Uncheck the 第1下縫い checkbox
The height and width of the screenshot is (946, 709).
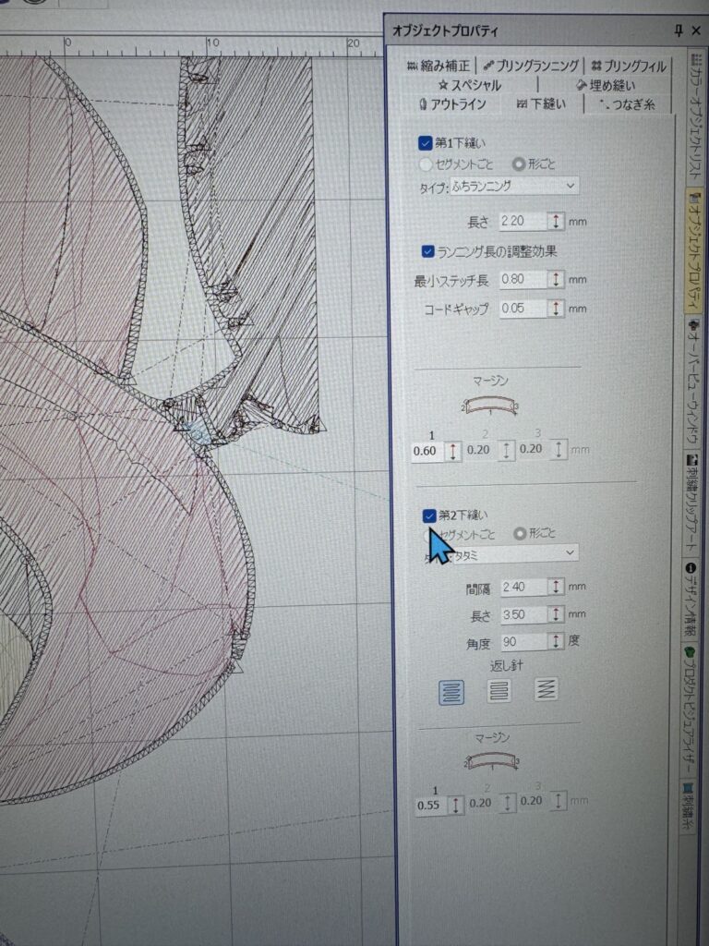(426, 143)
